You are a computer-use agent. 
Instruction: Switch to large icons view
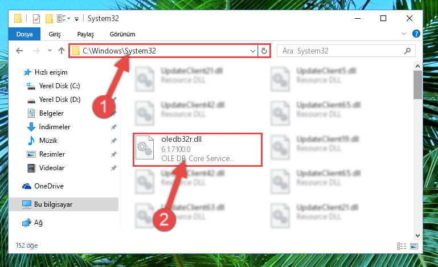coord(414,246)
